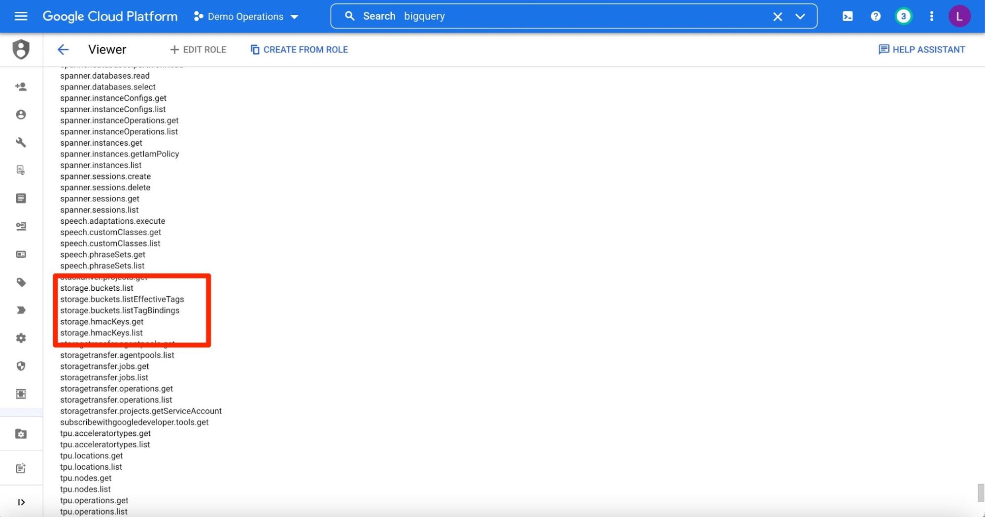Select spanner.sessions.delete permission
The image size is (985, 517).
[x=105, y=187]
